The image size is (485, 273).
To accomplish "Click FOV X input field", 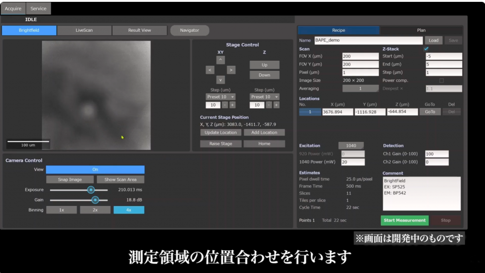I will coord(360,56).
